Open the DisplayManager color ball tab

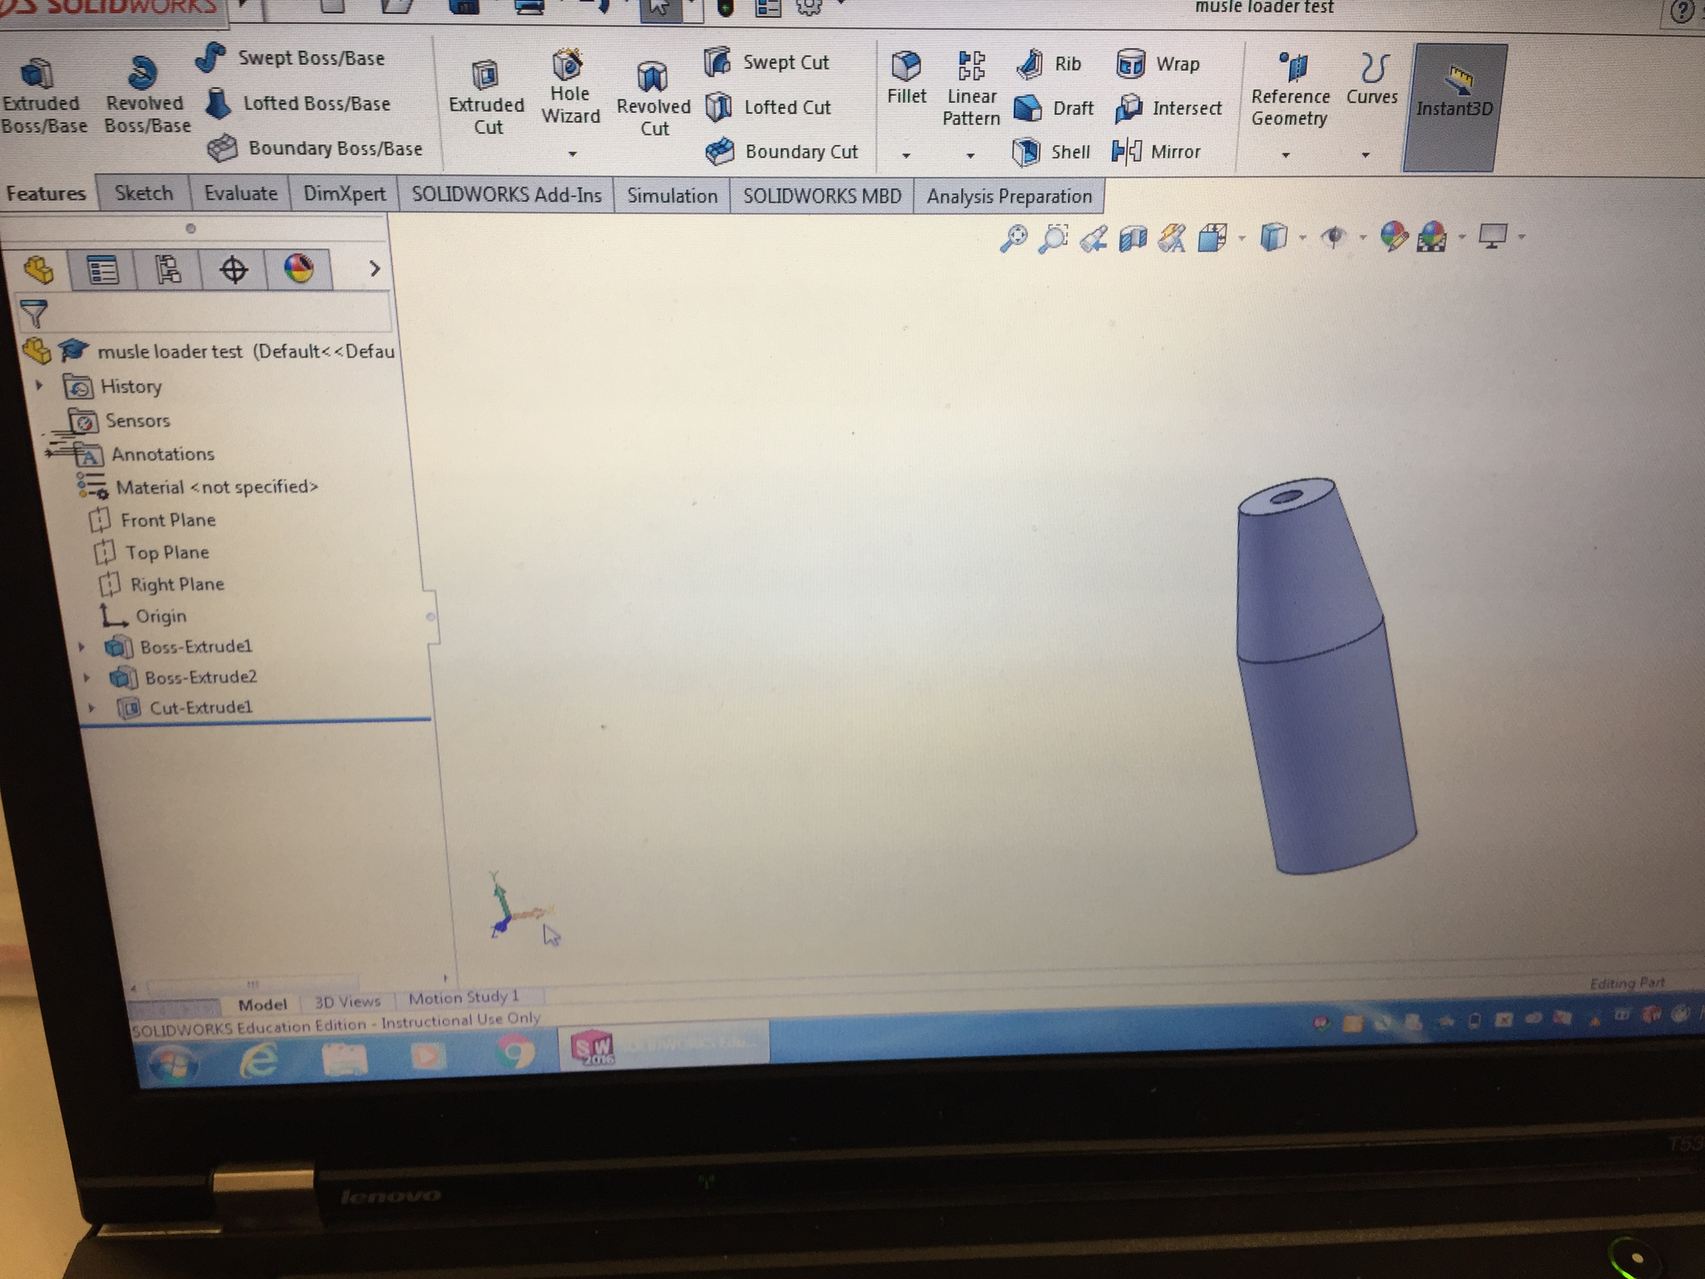coord(299,270)
